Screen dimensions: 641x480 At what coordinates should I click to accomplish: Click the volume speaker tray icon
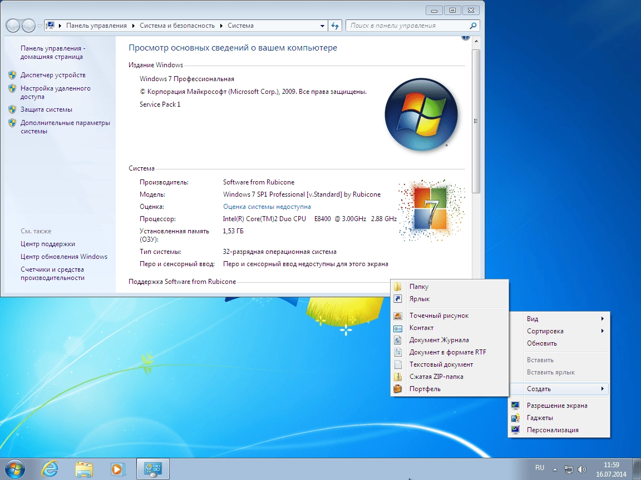click(581, 469)
